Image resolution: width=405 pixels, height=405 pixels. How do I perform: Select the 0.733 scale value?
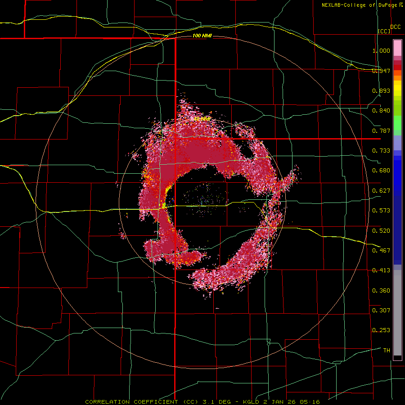pyautogui.click(x=381, y=151)
